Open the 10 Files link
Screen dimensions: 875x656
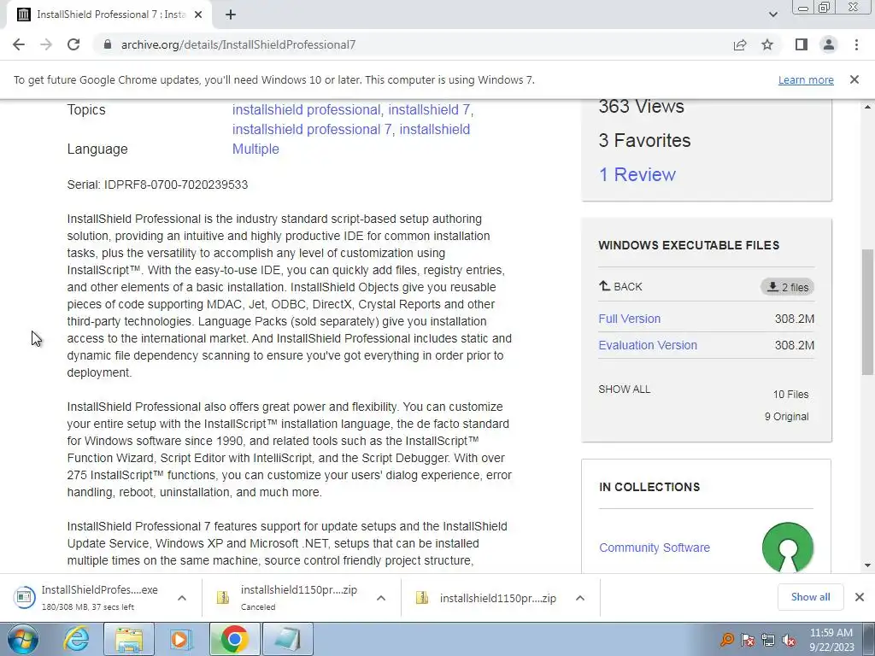pos(790,395)
